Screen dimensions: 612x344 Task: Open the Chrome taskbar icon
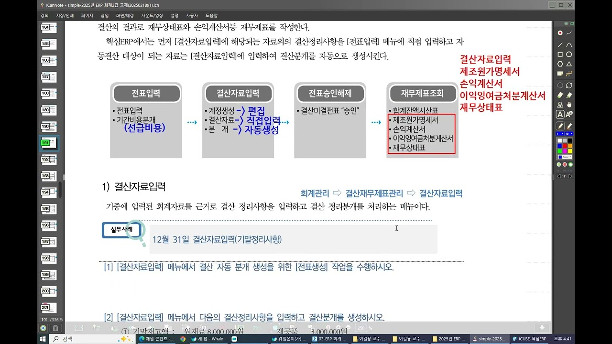(x=183, y=339)
